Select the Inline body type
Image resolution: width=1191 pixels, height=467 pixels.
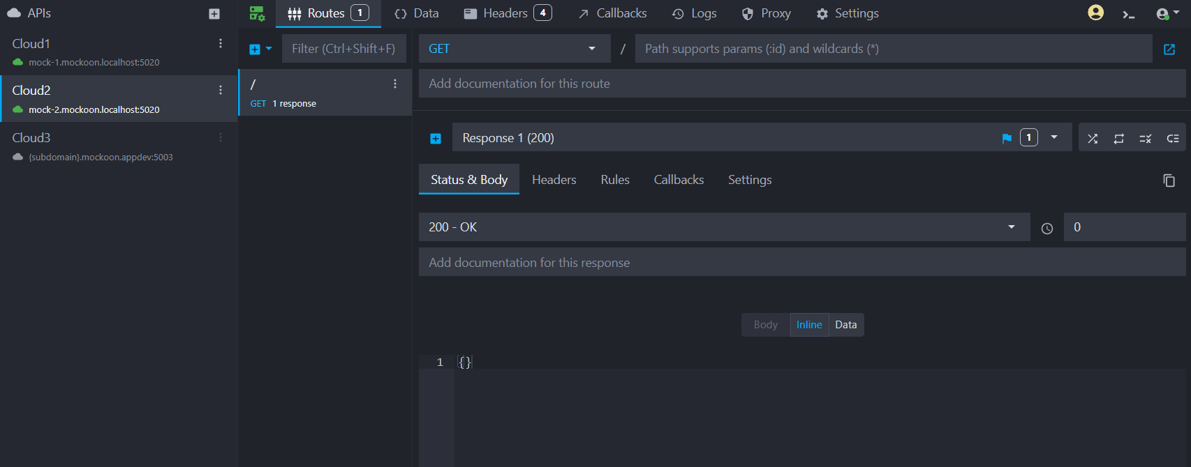809,325
